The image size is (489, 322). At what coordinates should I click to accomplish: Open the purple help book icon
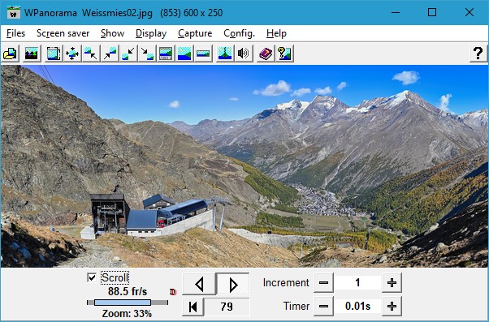click(266, 54)
